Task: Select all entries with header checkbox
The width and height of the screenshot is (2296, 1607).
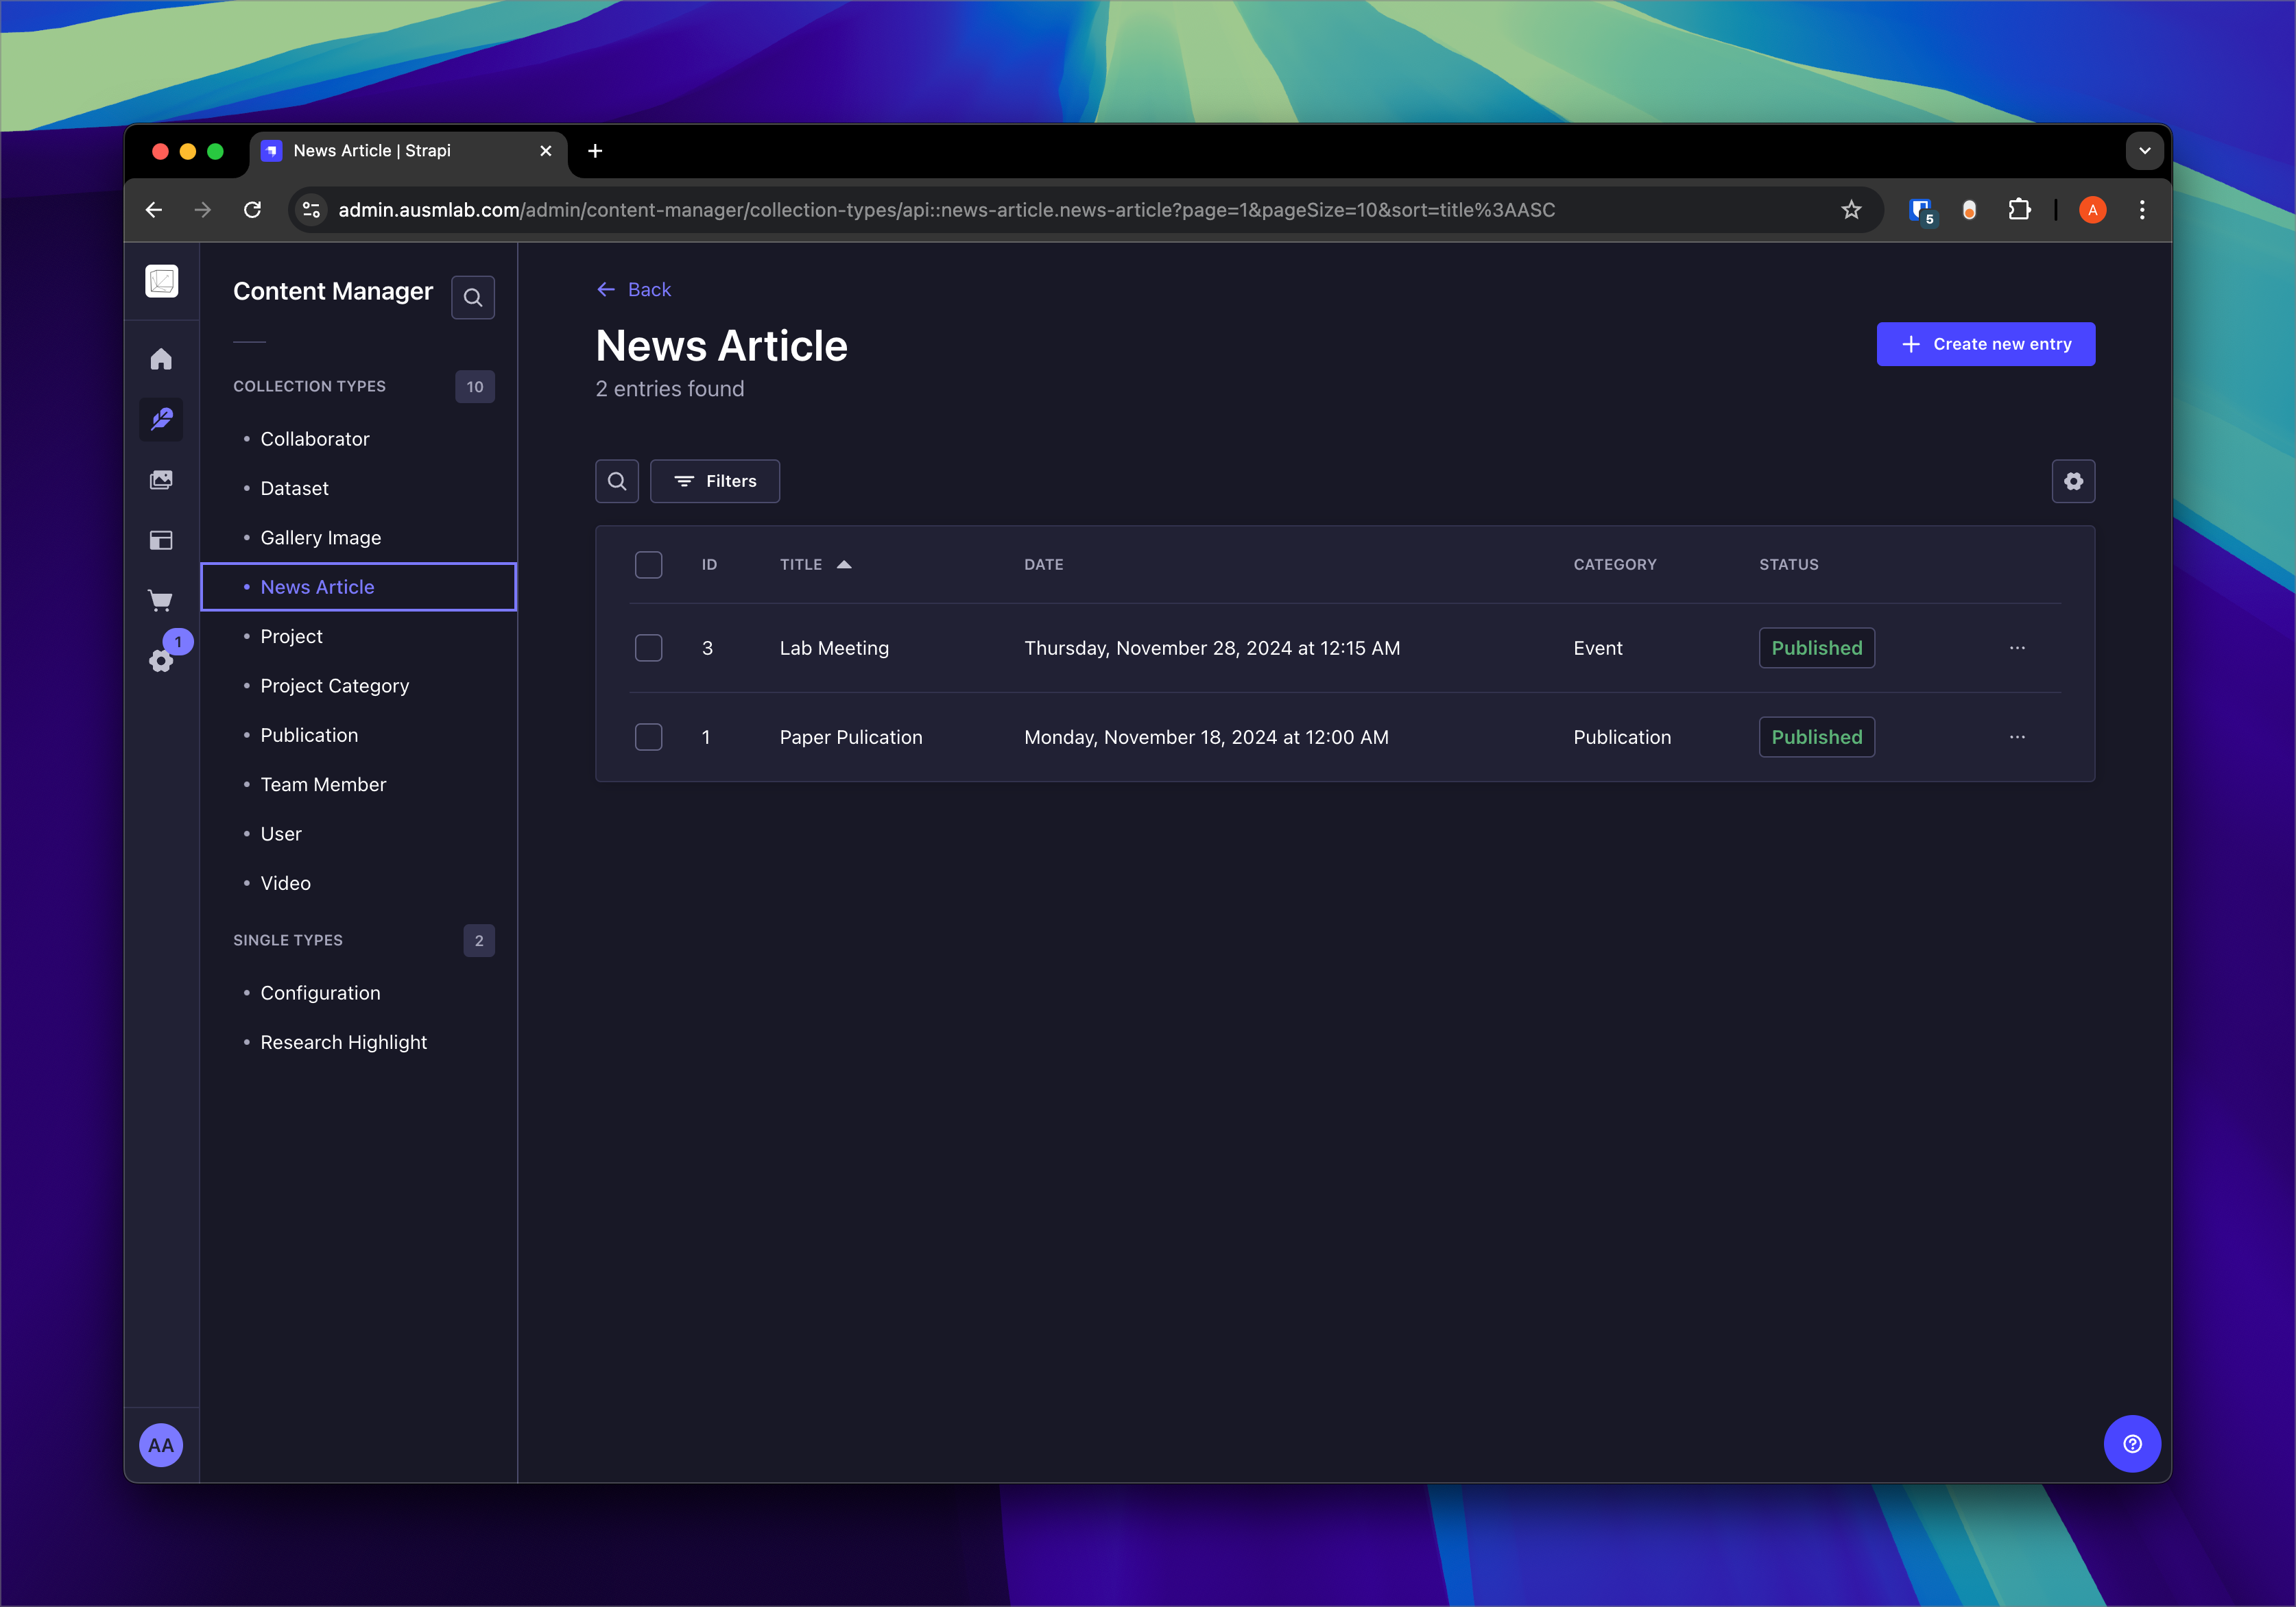Action: point(649,565)
